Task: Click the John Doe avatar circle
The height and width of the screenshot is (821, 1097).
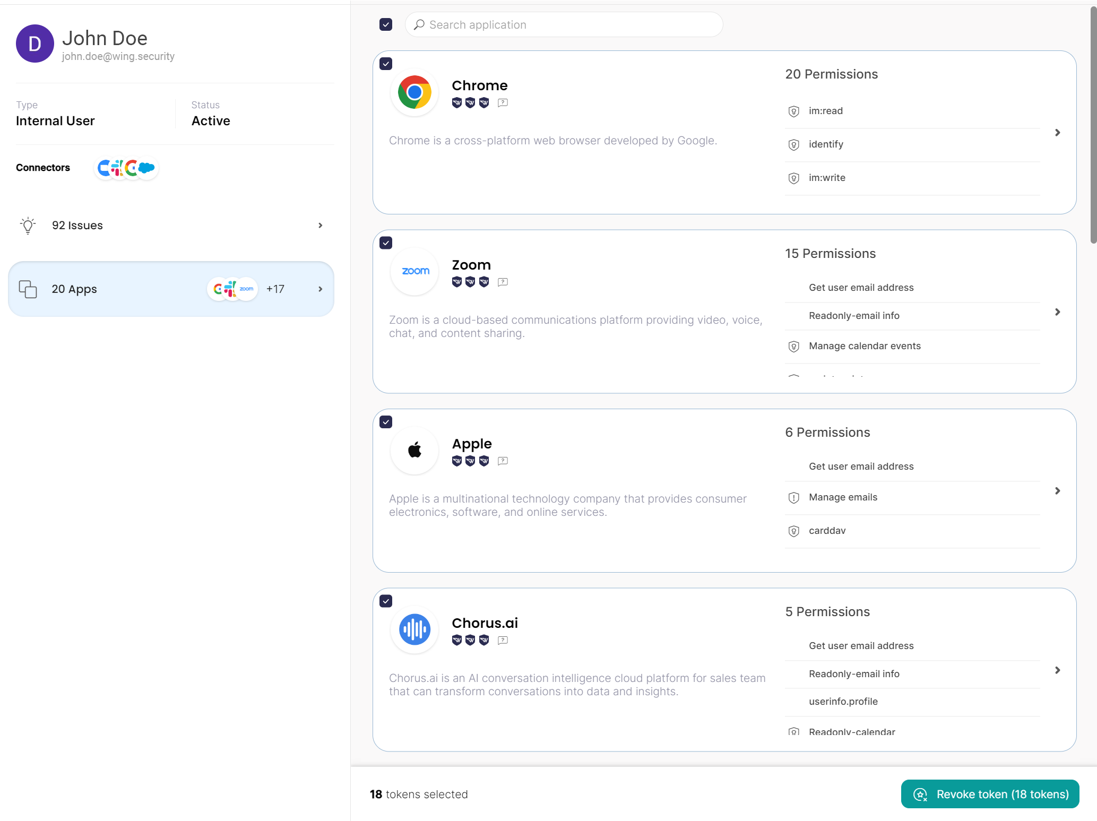Action: pyautogui.click(x=35, y=44)
